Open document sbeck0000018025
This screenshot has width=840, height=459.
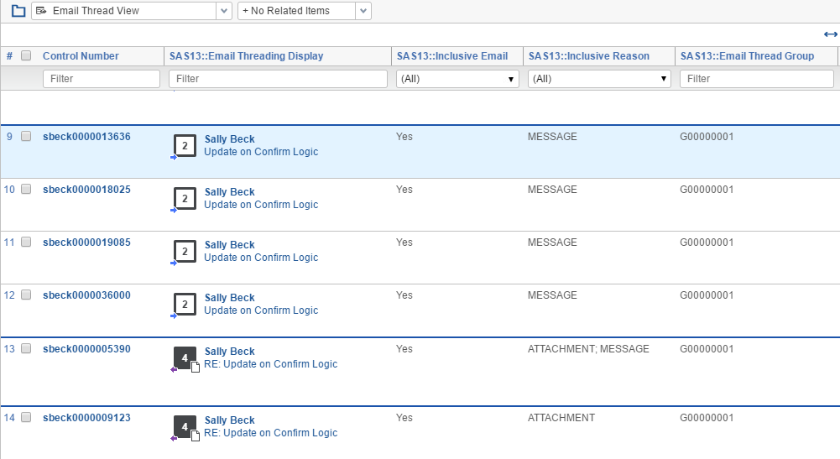click(x=86, y=190)
